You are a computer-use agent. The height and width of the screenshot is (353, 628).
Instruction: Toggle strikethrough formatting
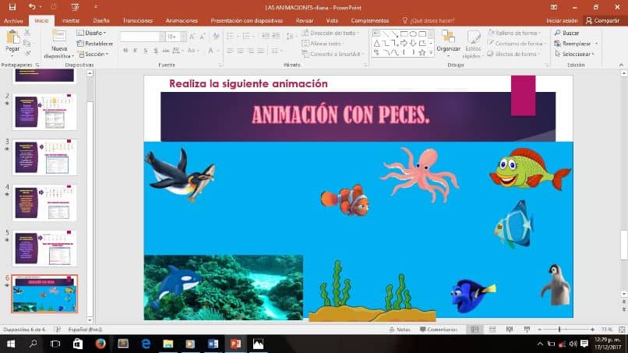pyautogui.click(x=165, y=51)
